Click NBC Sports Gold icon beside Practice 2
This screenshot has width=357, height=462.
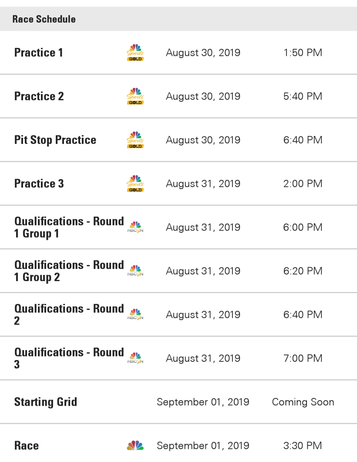[x=135, y=96]
